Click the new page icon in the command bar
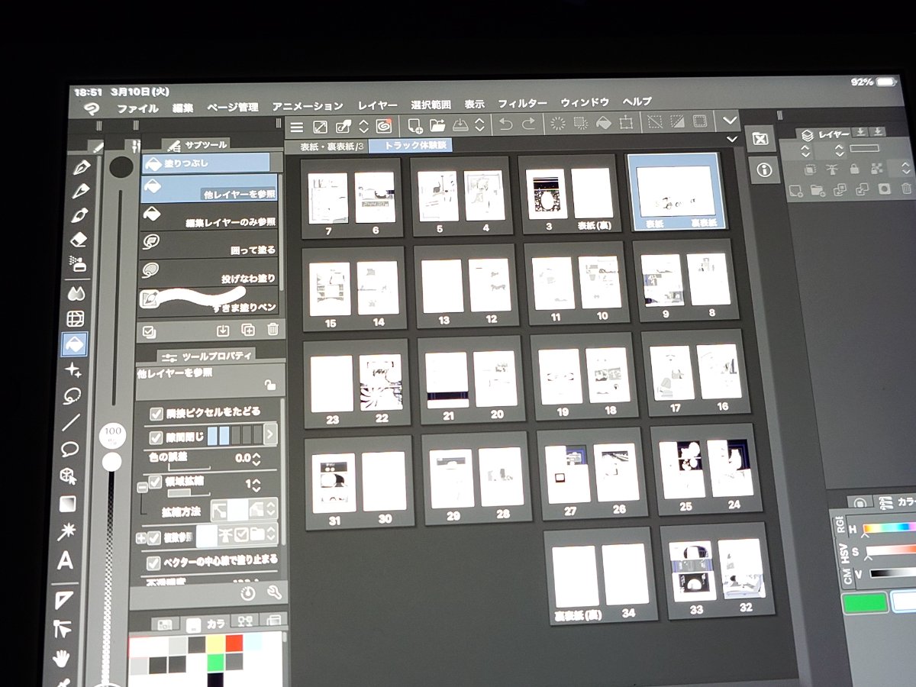 pos(415,124)
